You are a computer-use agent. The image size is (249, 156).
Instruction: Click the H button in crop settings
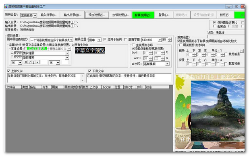(x=241, y=51)
